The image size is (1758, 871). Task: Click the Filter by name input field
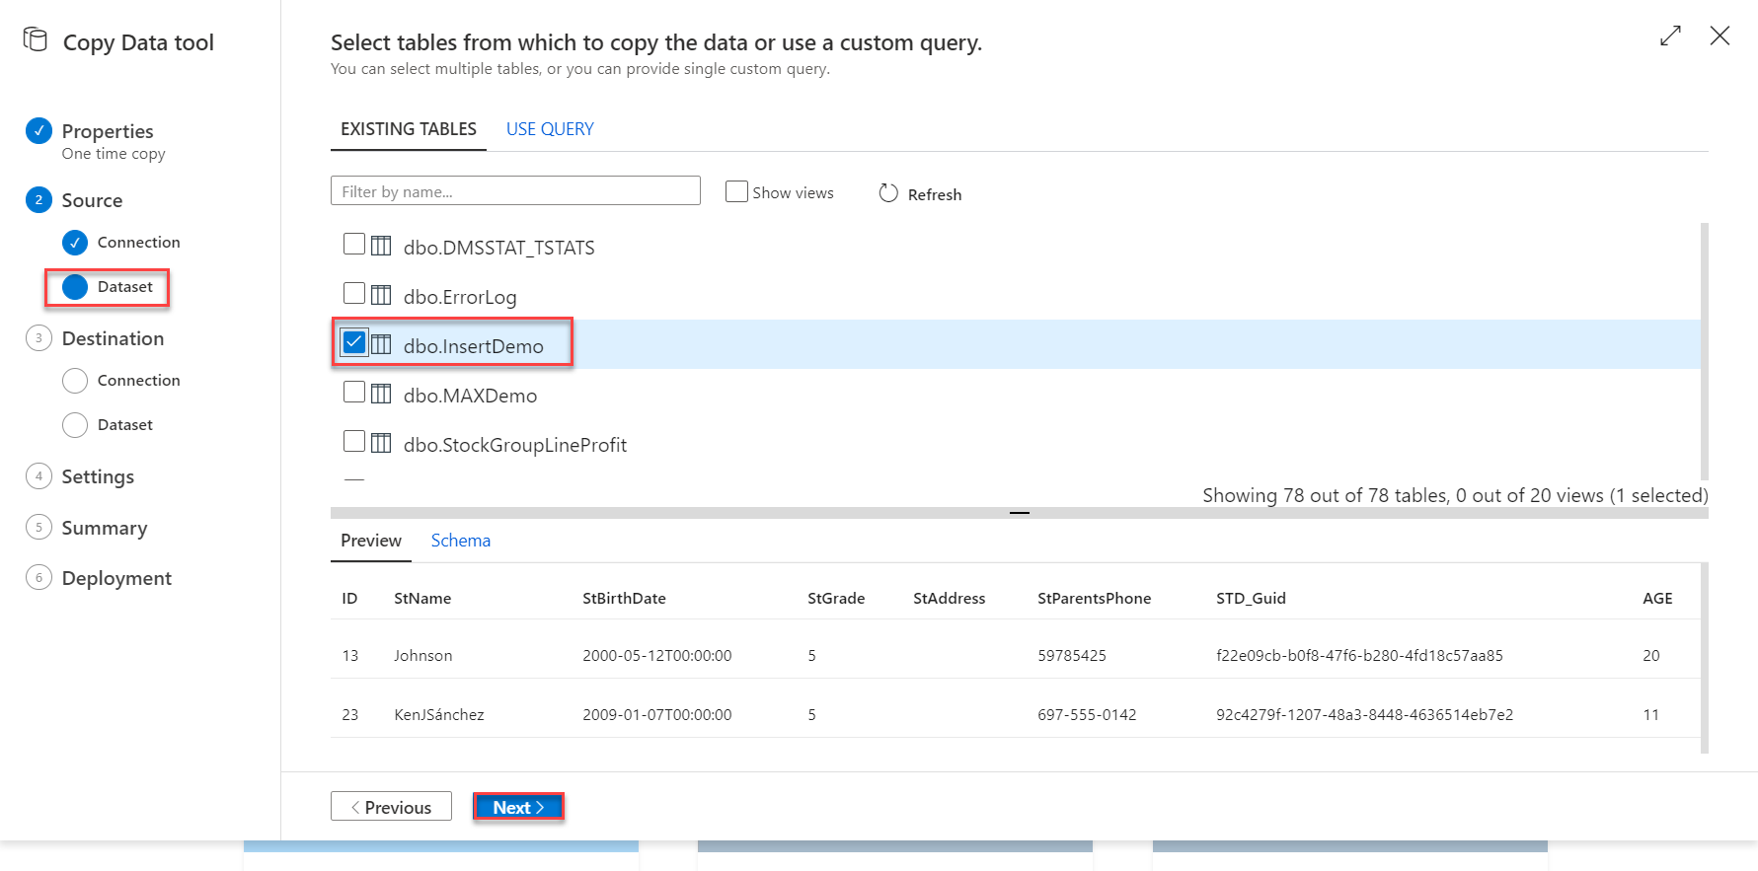[x=515, y=191]
